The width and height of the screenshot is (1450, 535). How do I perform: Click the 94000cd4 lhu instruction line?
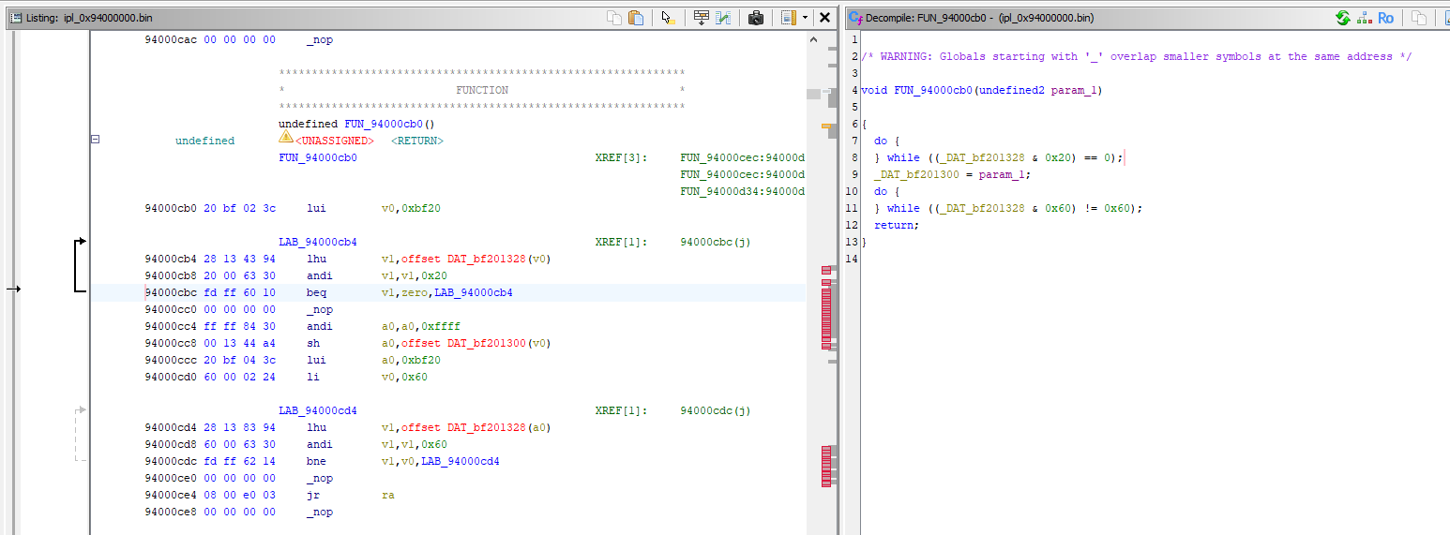click(348, 427)
